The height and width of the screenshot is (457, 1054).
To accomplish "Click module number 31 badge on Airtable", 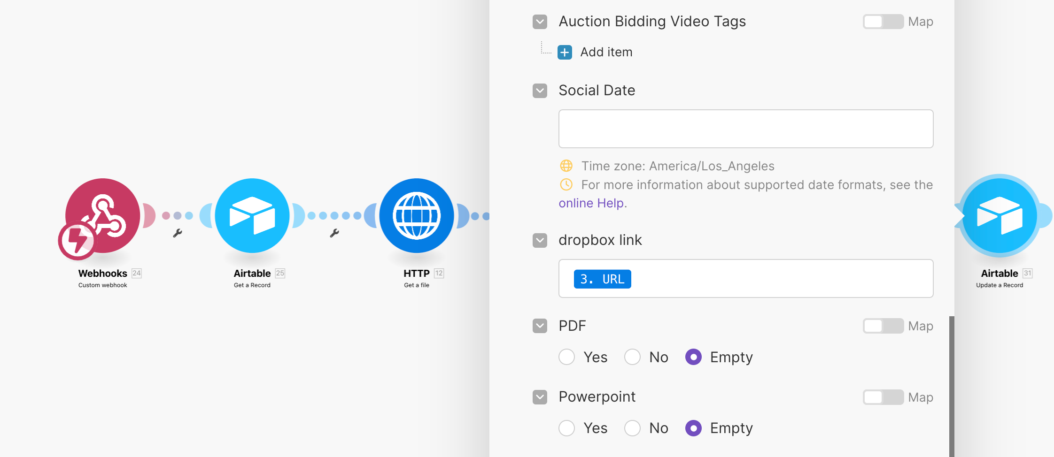I will pyautogui.click(x=1028, y=273).
